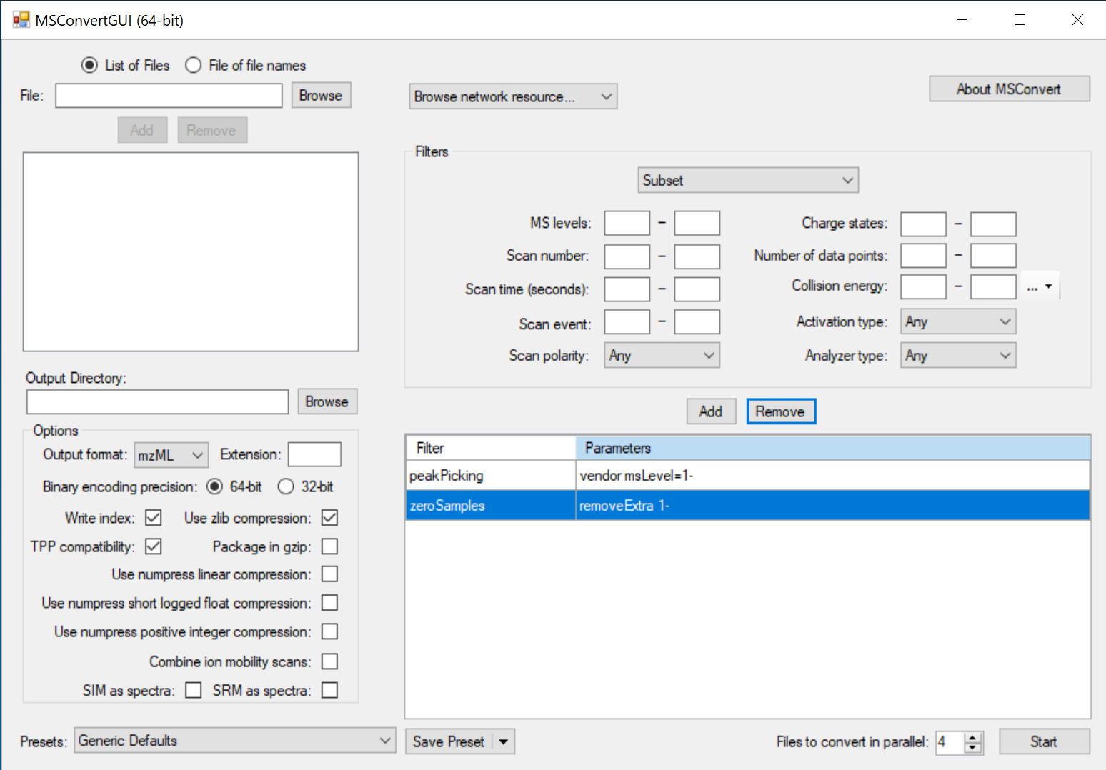Click Browse button next to File field
1106x770 pixels.
coord(321,96)
